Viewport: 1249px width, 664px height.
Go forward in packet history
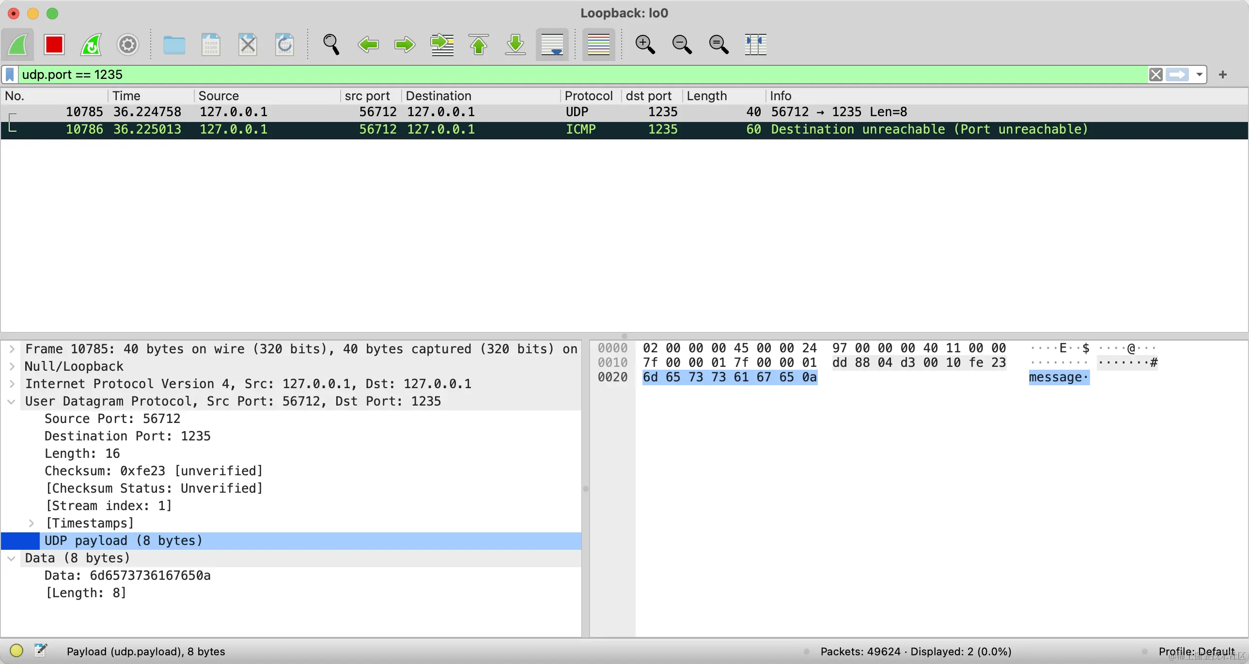(x=405, y=45)
